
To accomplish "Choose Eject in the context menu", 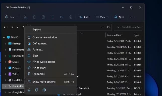I will point(51,56).
